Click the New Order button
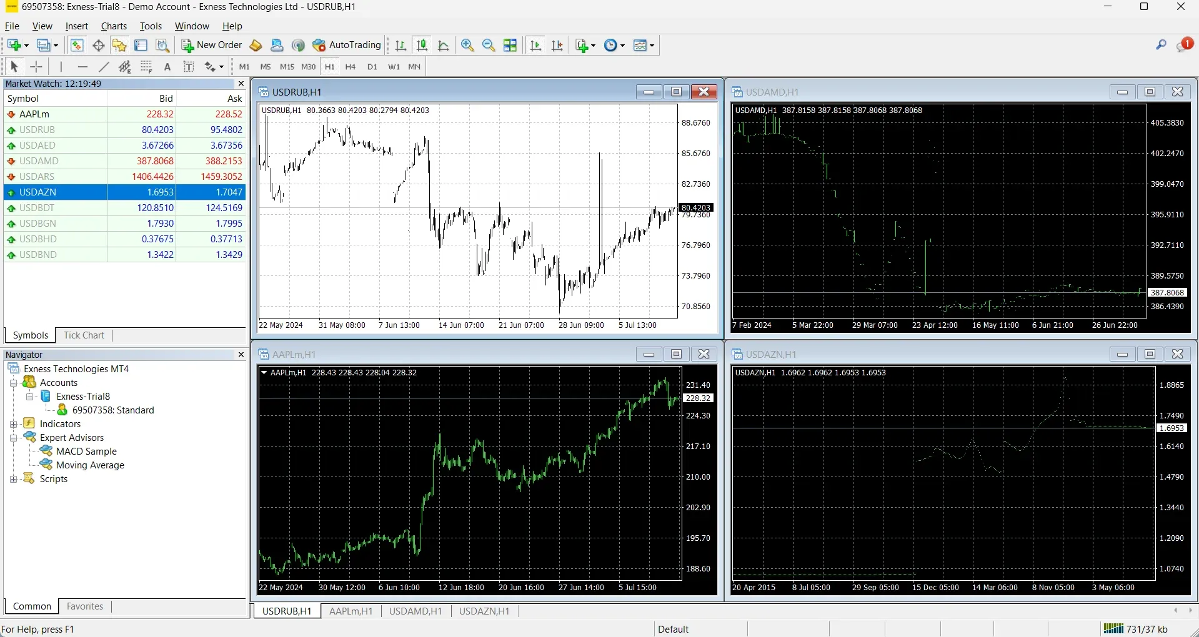Image resolution: width=1199 pixels, height=637 pixels. [x=211, y=45]
